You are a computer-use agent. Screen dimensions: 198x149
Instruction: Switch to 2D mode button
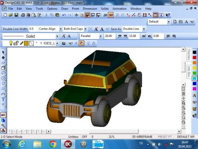click(105, 15)
